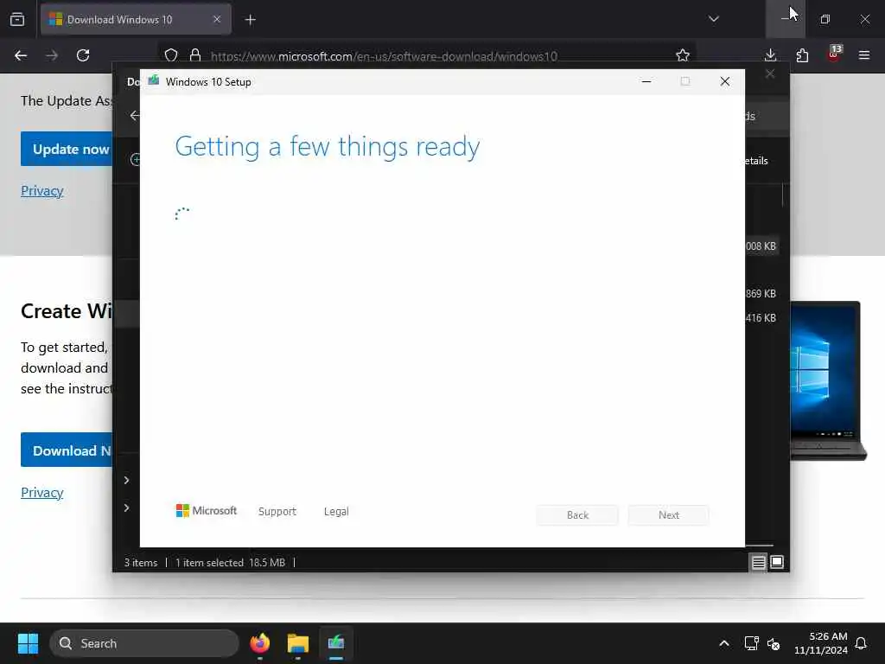The height and width of the screenshot is (664, 885).
Task: Click the Explorer status text 1 item selected
Action: (x=209, y=562)
